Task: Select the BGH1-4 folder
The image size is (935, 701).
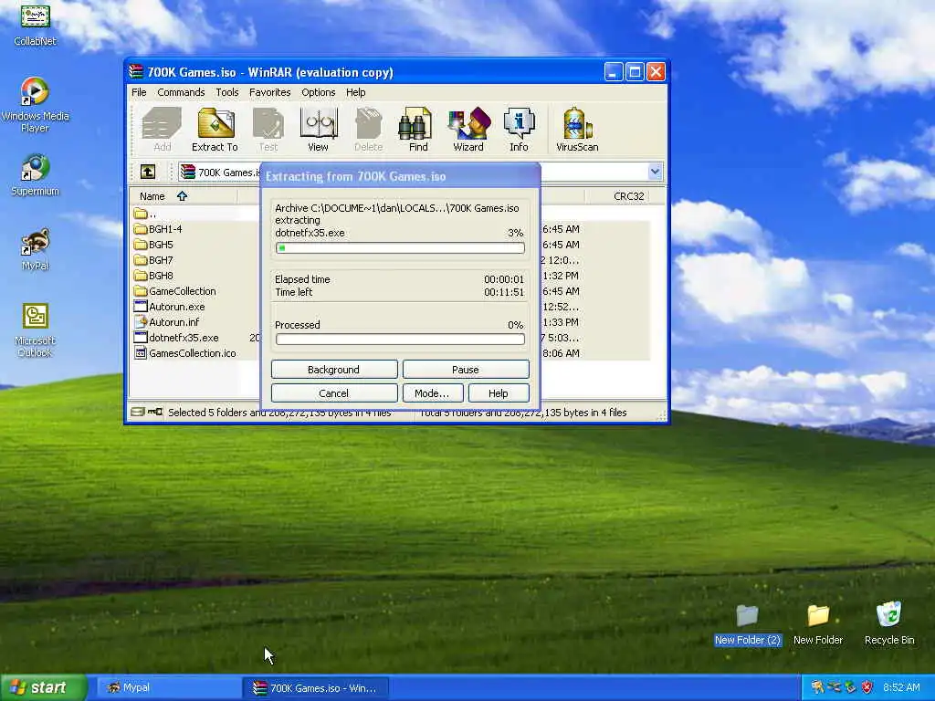Action: [x=158, y=229]
